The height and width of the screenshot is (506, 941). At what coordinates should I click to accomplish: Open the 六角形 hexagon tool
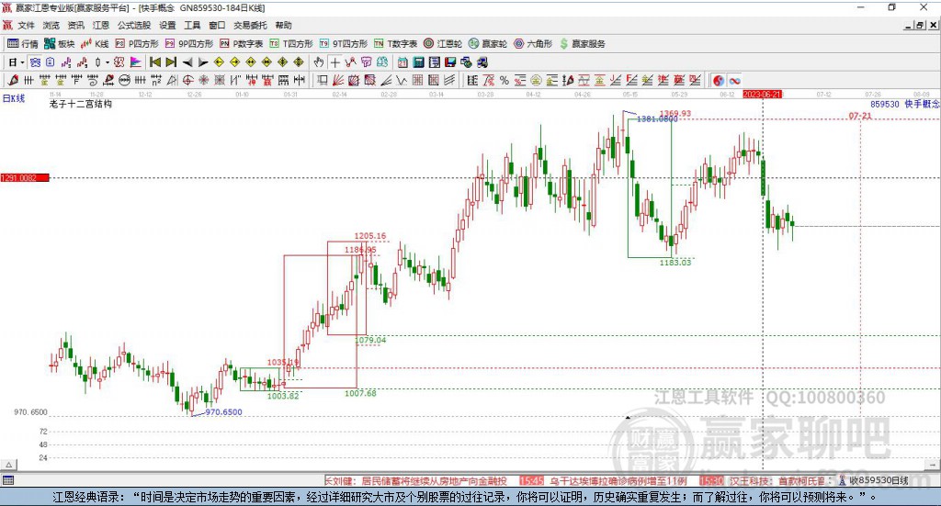click(533, 44)
